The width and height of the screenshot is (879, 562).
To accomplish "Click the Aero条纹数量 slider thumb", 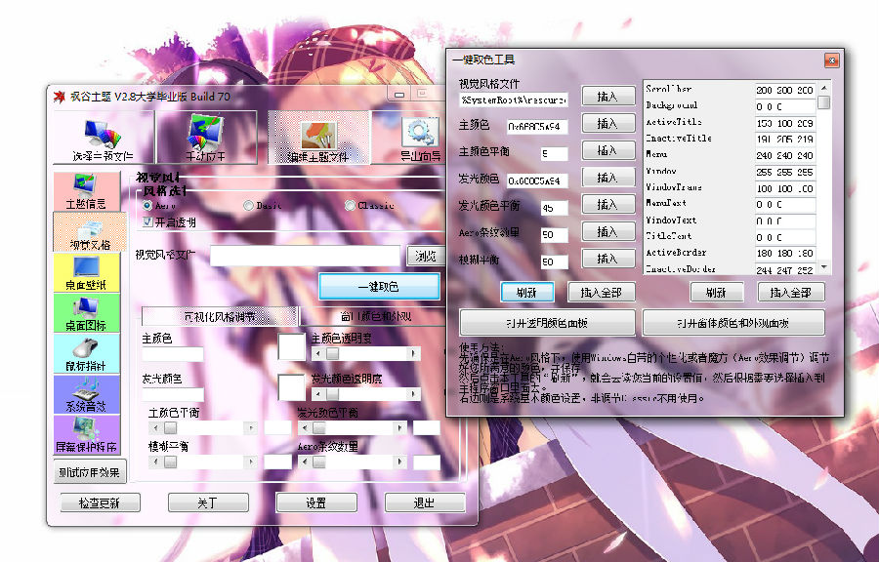I will tap(319, 462).
